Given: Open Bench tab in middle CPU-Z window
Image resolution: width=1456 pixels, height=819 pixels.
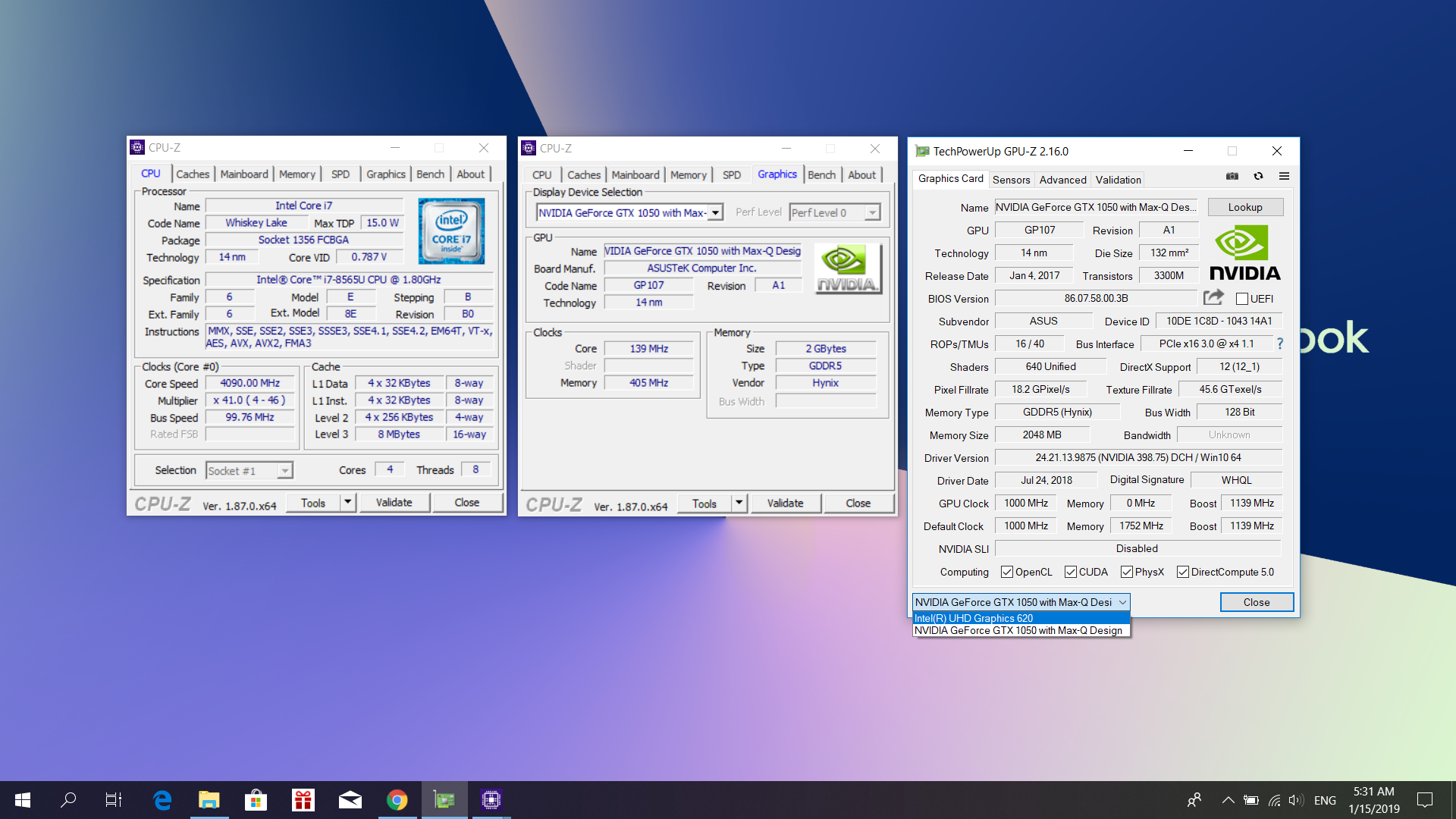Looking at the screenshot, I should (x=821, y=174).
